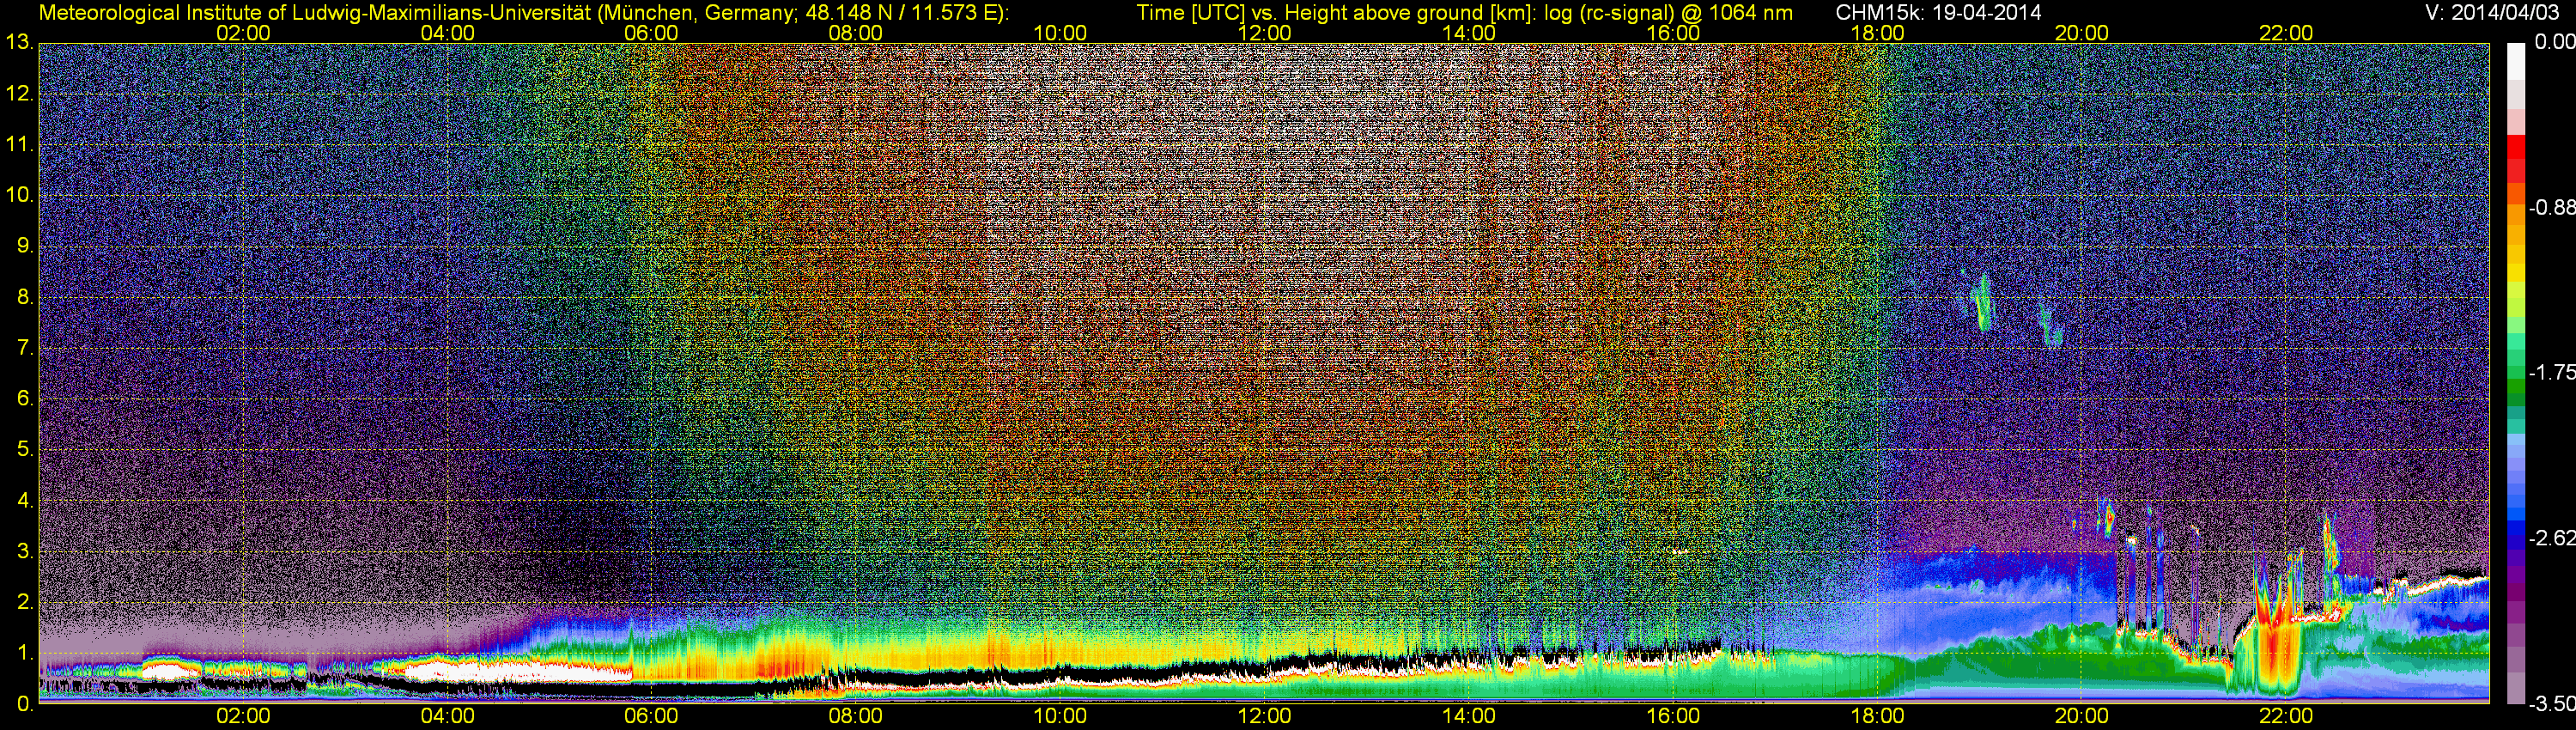2576x730 pixels.
Task: Click the 06:00 label on the upper time axis
Action: pyautogui.click(x=651, y=33)
